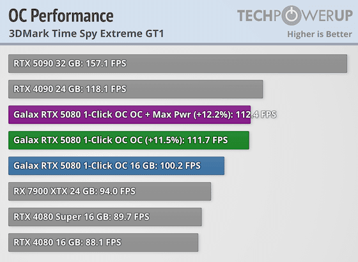Viewport: 358px width, 262px height.
Task: Select the RTX 4080 16 GB bar
Action: (x=103, y=242)
